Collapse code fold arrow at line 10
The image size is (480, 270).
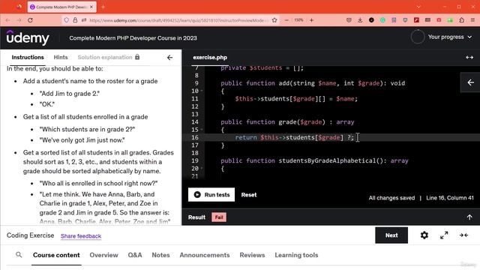point(202,91)
